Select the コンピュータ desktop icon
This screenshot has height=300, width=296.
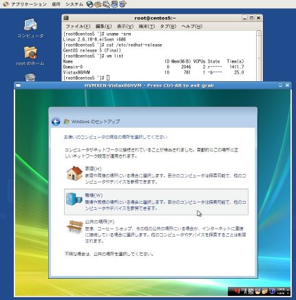[x=30, y=28]
